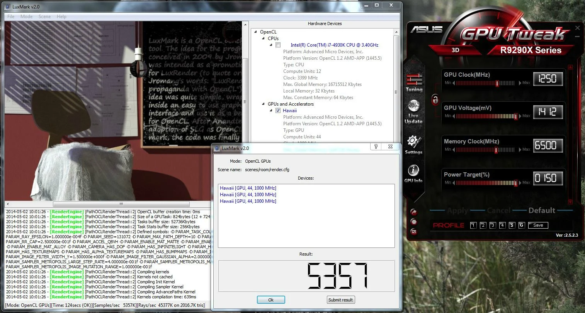Toggle the clock-voltage link lock icon
The width and height of the screenshot is (585, 313).
coord(435,100)
